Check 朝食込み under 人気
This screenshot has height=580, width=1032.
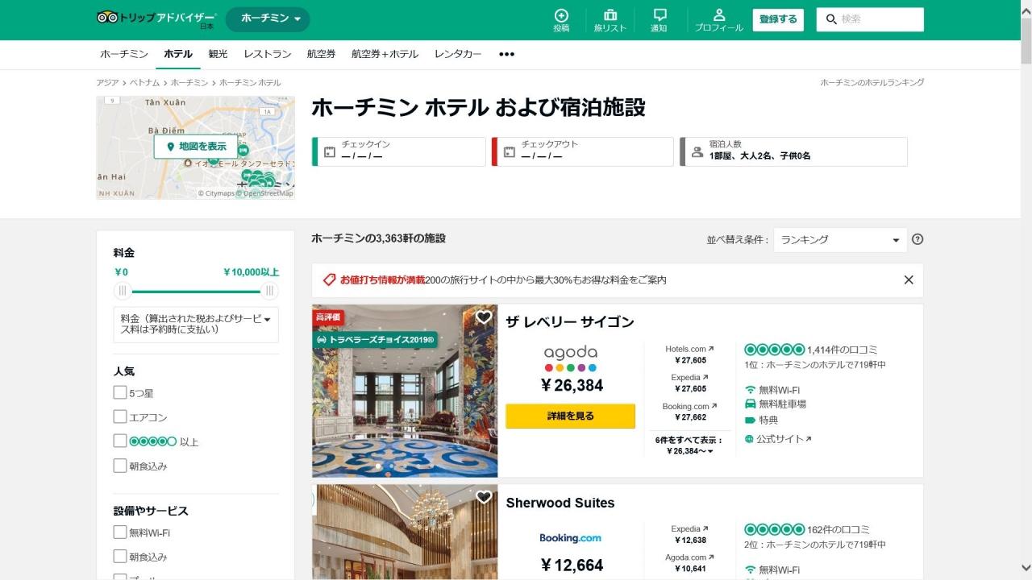(x=120, y=466)
